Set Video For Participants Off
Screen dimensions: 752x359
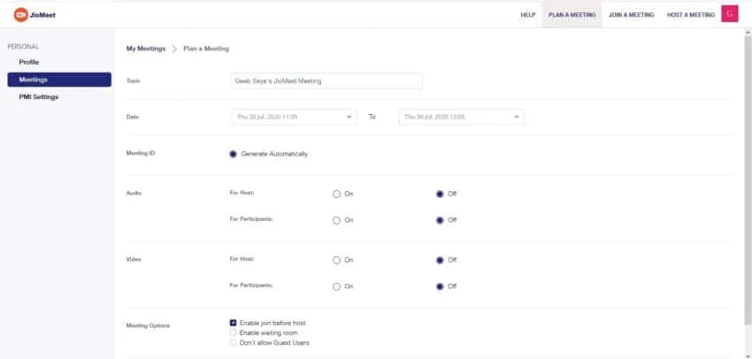pyautogui.click(x=440, y=286)
